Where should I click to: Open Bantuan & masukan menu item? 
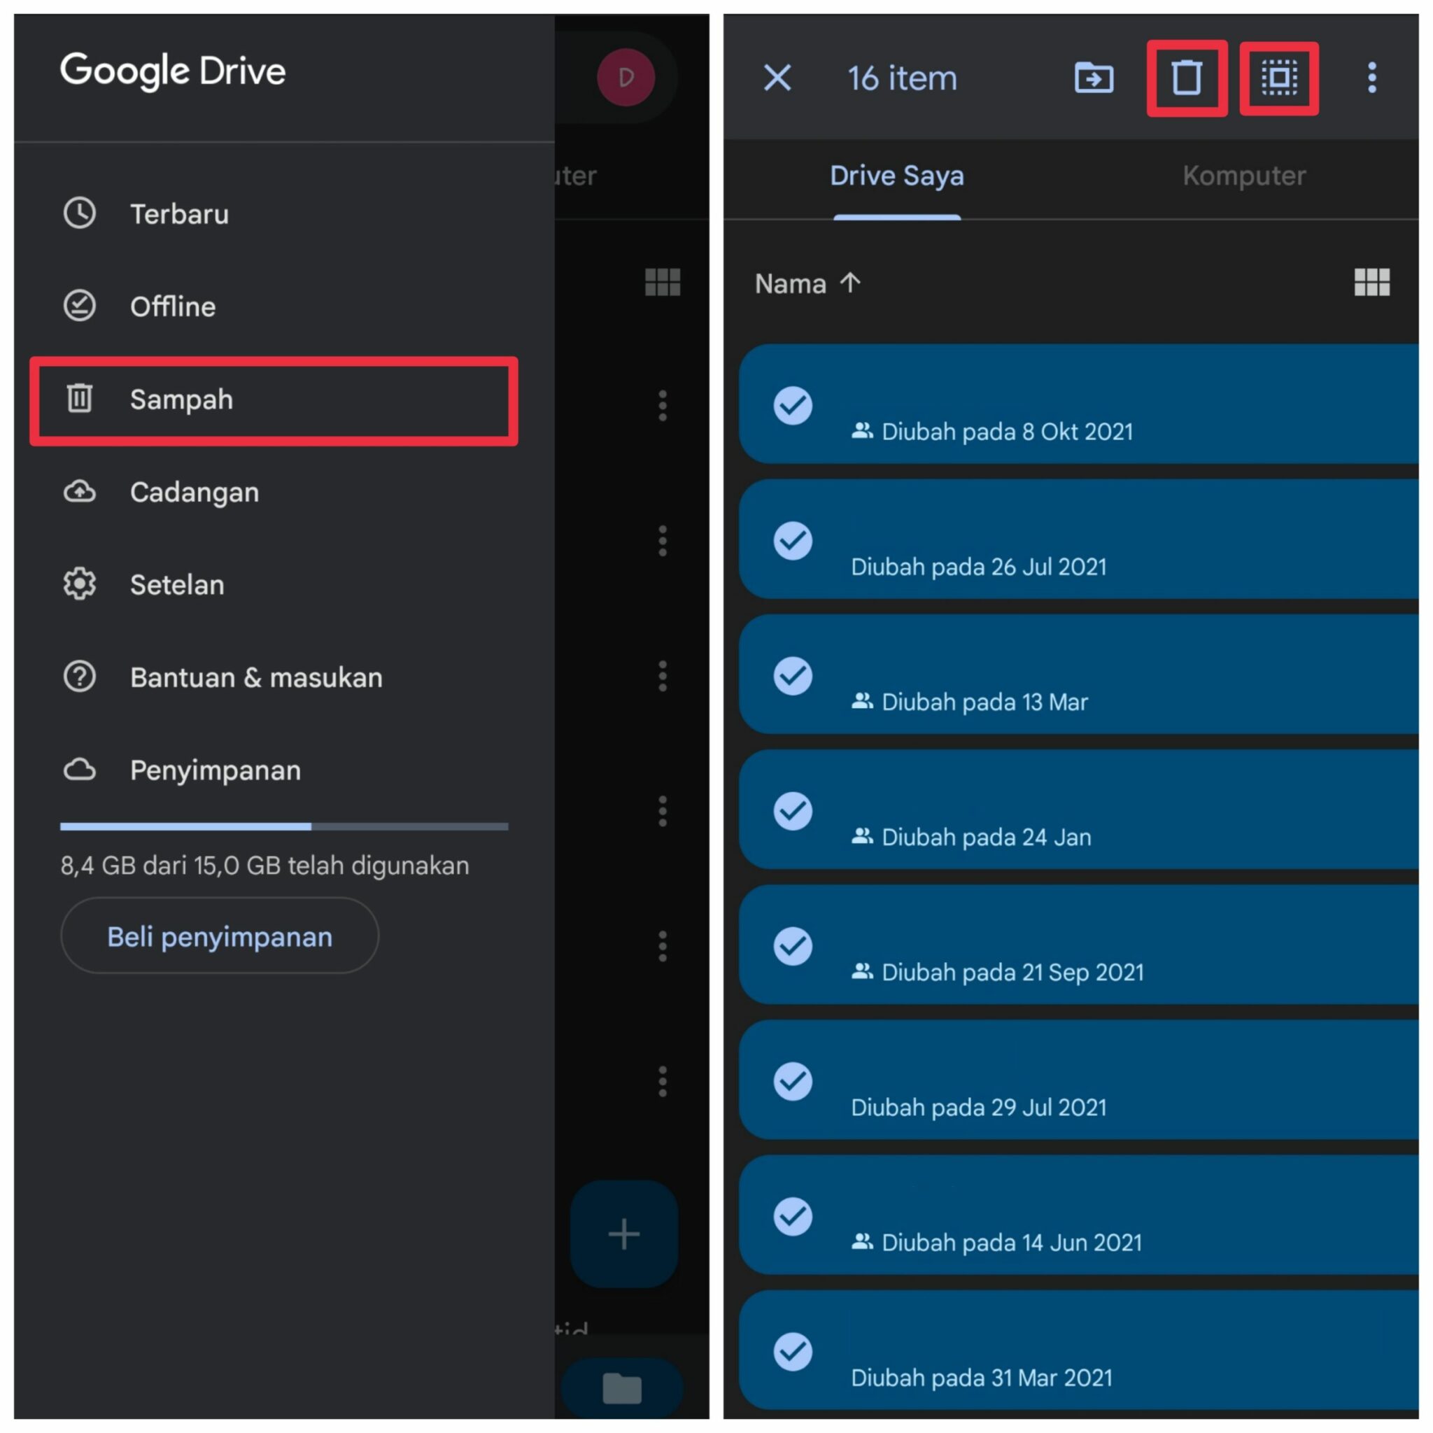284,677
